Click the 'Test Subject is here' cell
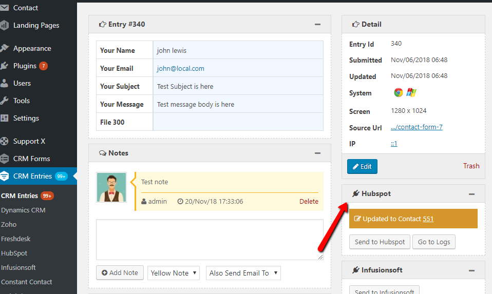The width and height of the screenshot is (492, 294). click(x=238, y=86)
